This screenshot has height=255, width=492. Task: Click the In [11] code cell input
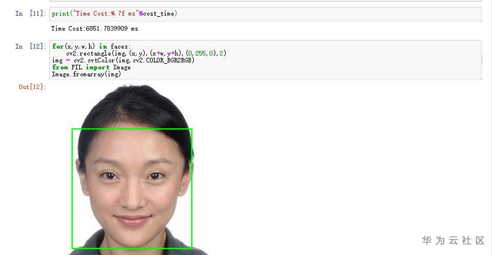[266, 14]
